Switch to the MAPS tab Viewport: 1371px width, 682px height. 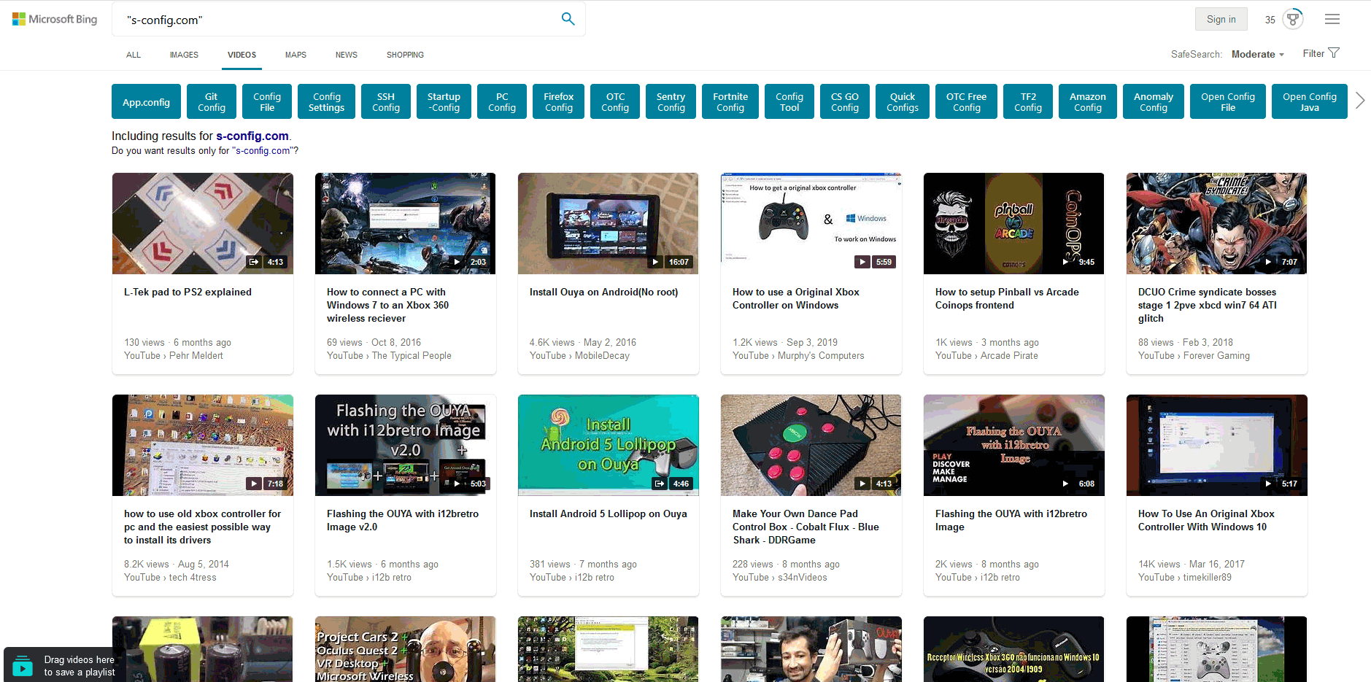click(296, 55)
